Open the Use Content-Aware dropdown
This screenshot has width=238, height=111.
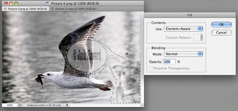183,29
